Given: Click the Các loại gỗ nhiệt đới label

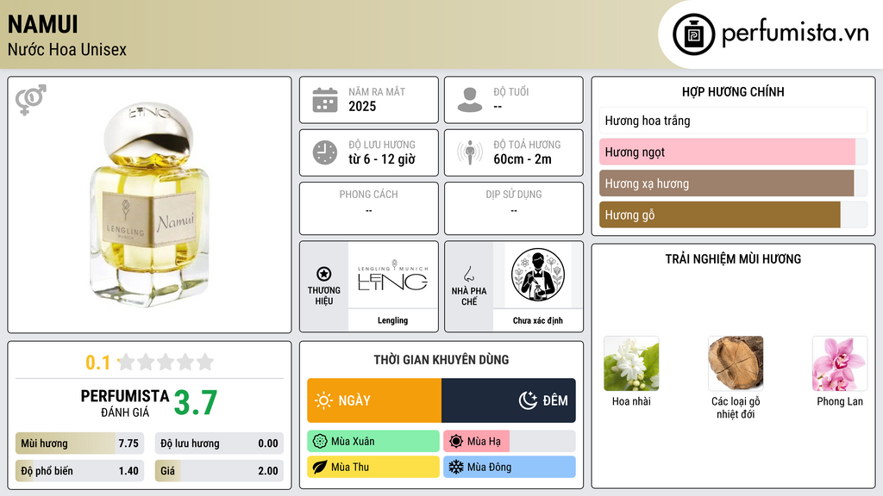Looking at the screenshot, I should coord(736,407).
